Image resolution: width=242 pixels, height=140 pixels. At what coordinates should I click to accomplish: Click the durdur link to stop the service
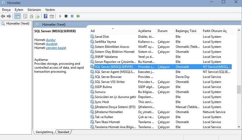pos(51,40)
